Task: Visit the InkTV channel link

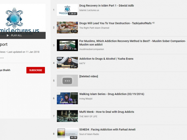Action: point(82,63)
